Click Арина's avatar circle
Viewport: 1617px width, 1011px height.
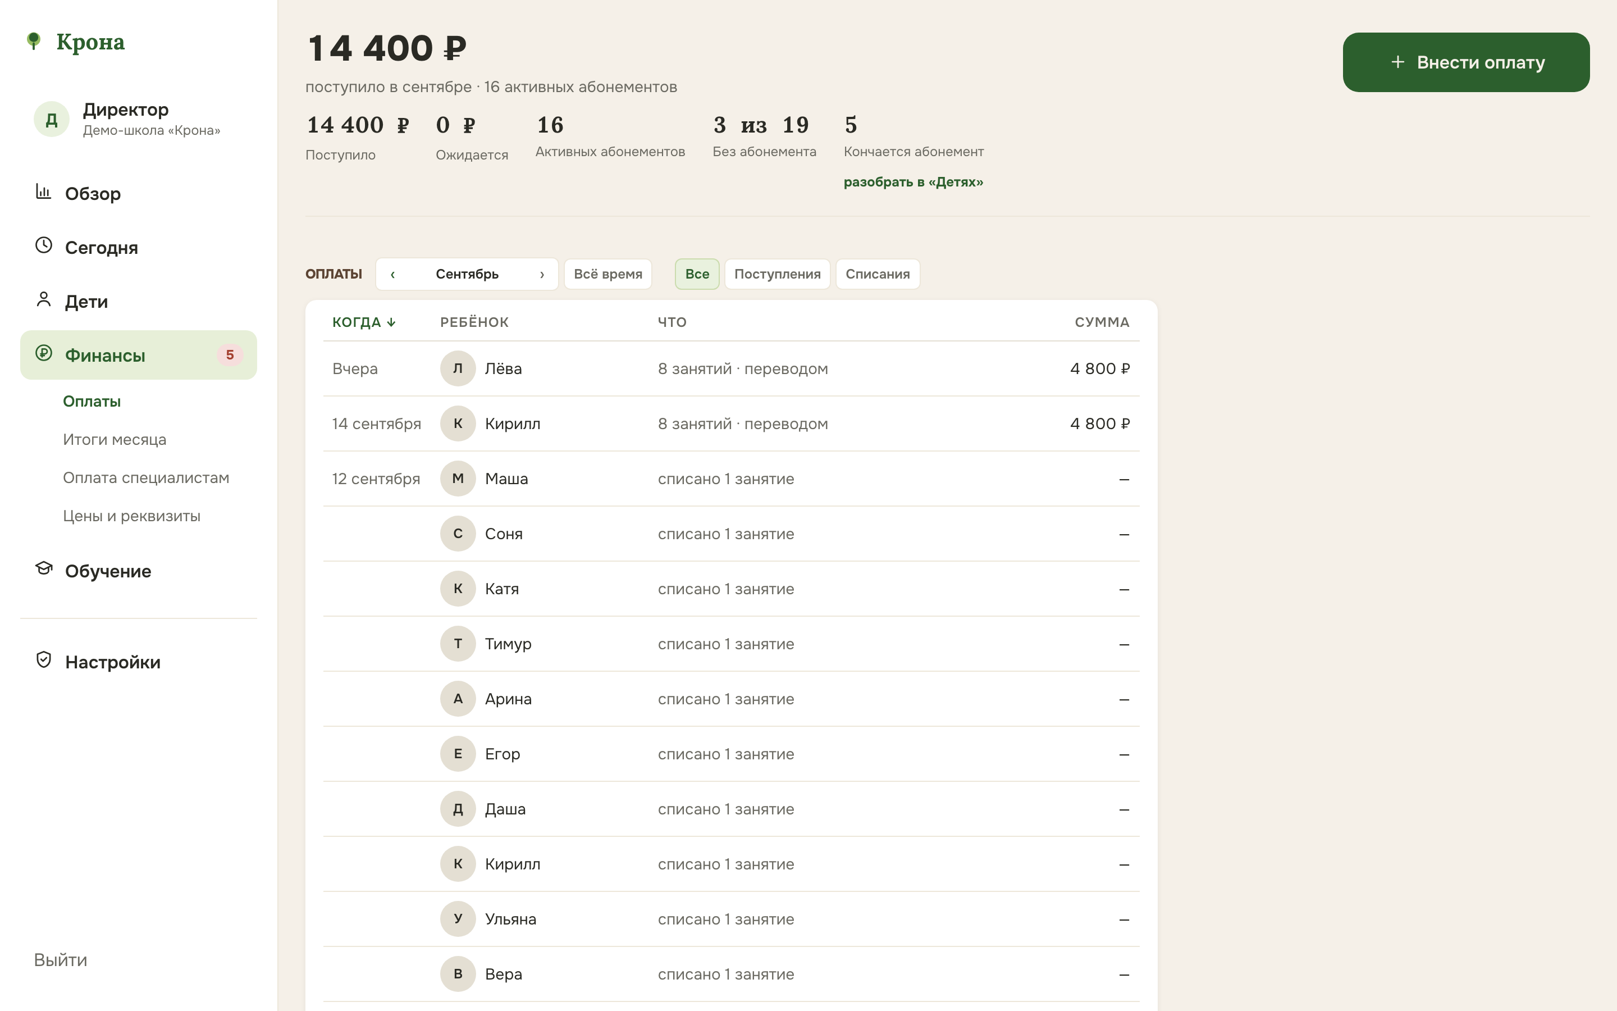coord(458,699)
